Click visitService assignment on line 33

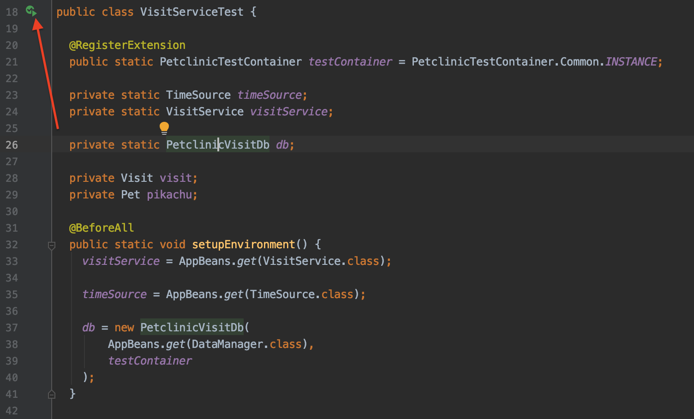[x=120, y=261]
